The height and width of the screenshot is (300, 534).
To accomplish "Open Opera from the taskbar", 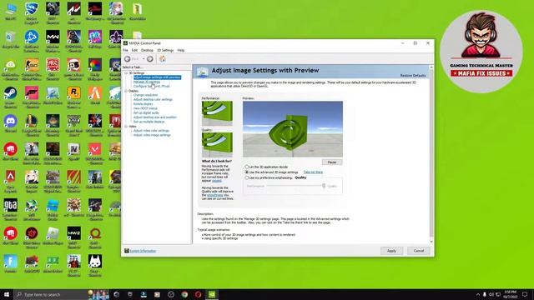I will click(199, 294).
